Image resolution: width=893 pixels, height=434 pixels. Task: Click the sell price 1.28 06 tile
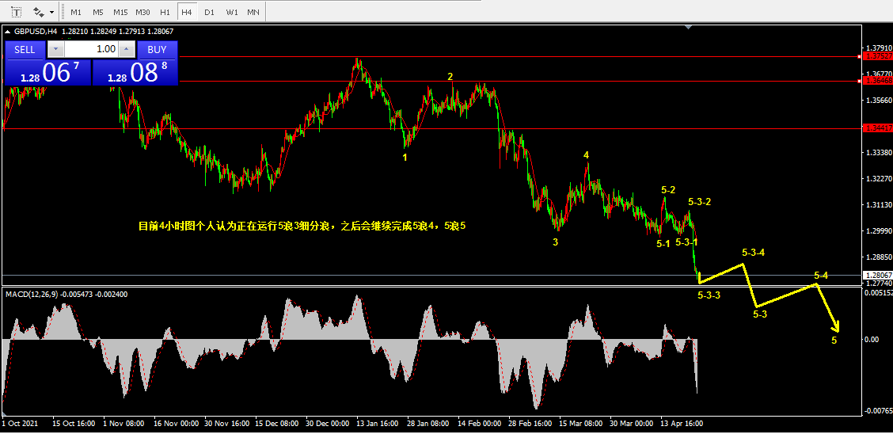click(47, 72)
